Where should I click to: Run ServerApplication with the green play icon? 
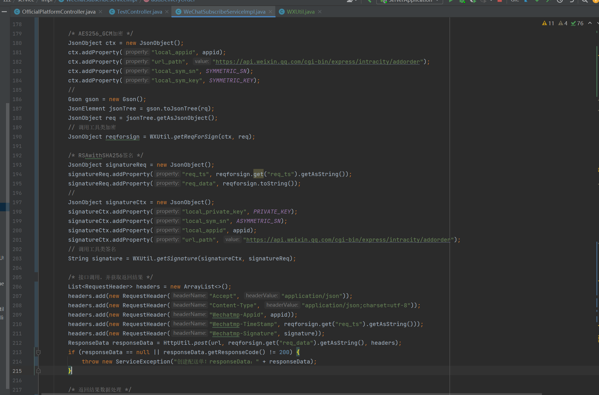coord(451,1)
